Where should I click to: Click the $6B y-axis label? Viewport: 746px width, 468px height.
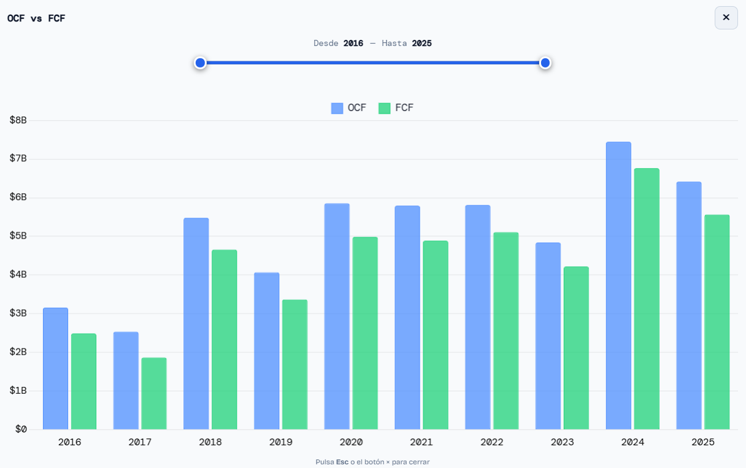click(18, 198)
